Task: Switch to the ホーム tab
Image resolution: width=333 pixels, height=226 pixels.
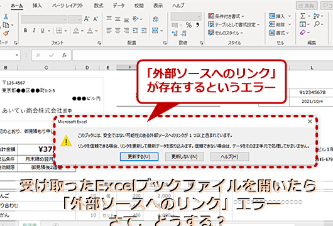Action: pyautogui.click(x=17, y=6)
